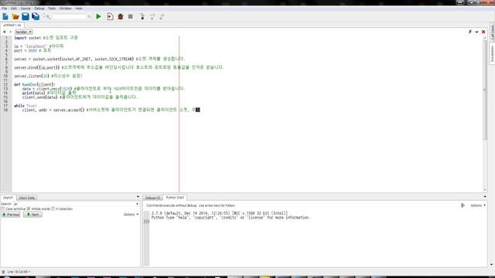Select the untitled-1.py editor tab
This screenshot has width=495, height=278.
(x=12, y=25)
